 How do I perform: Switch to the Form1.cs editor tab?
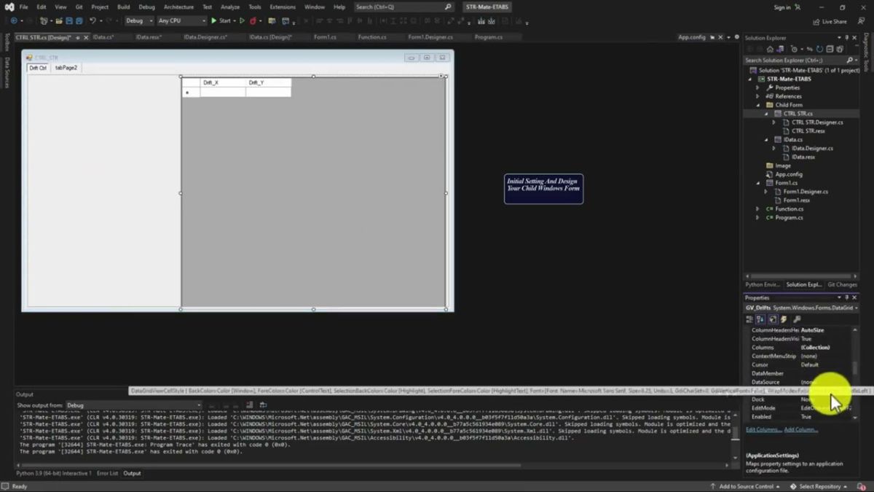(325, 36)
